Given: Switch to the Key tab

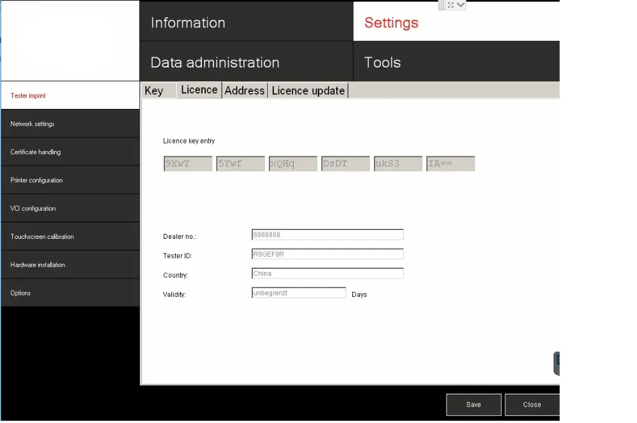Looking at the screenshot, I should pyautogui.click(x=158, y=90).
